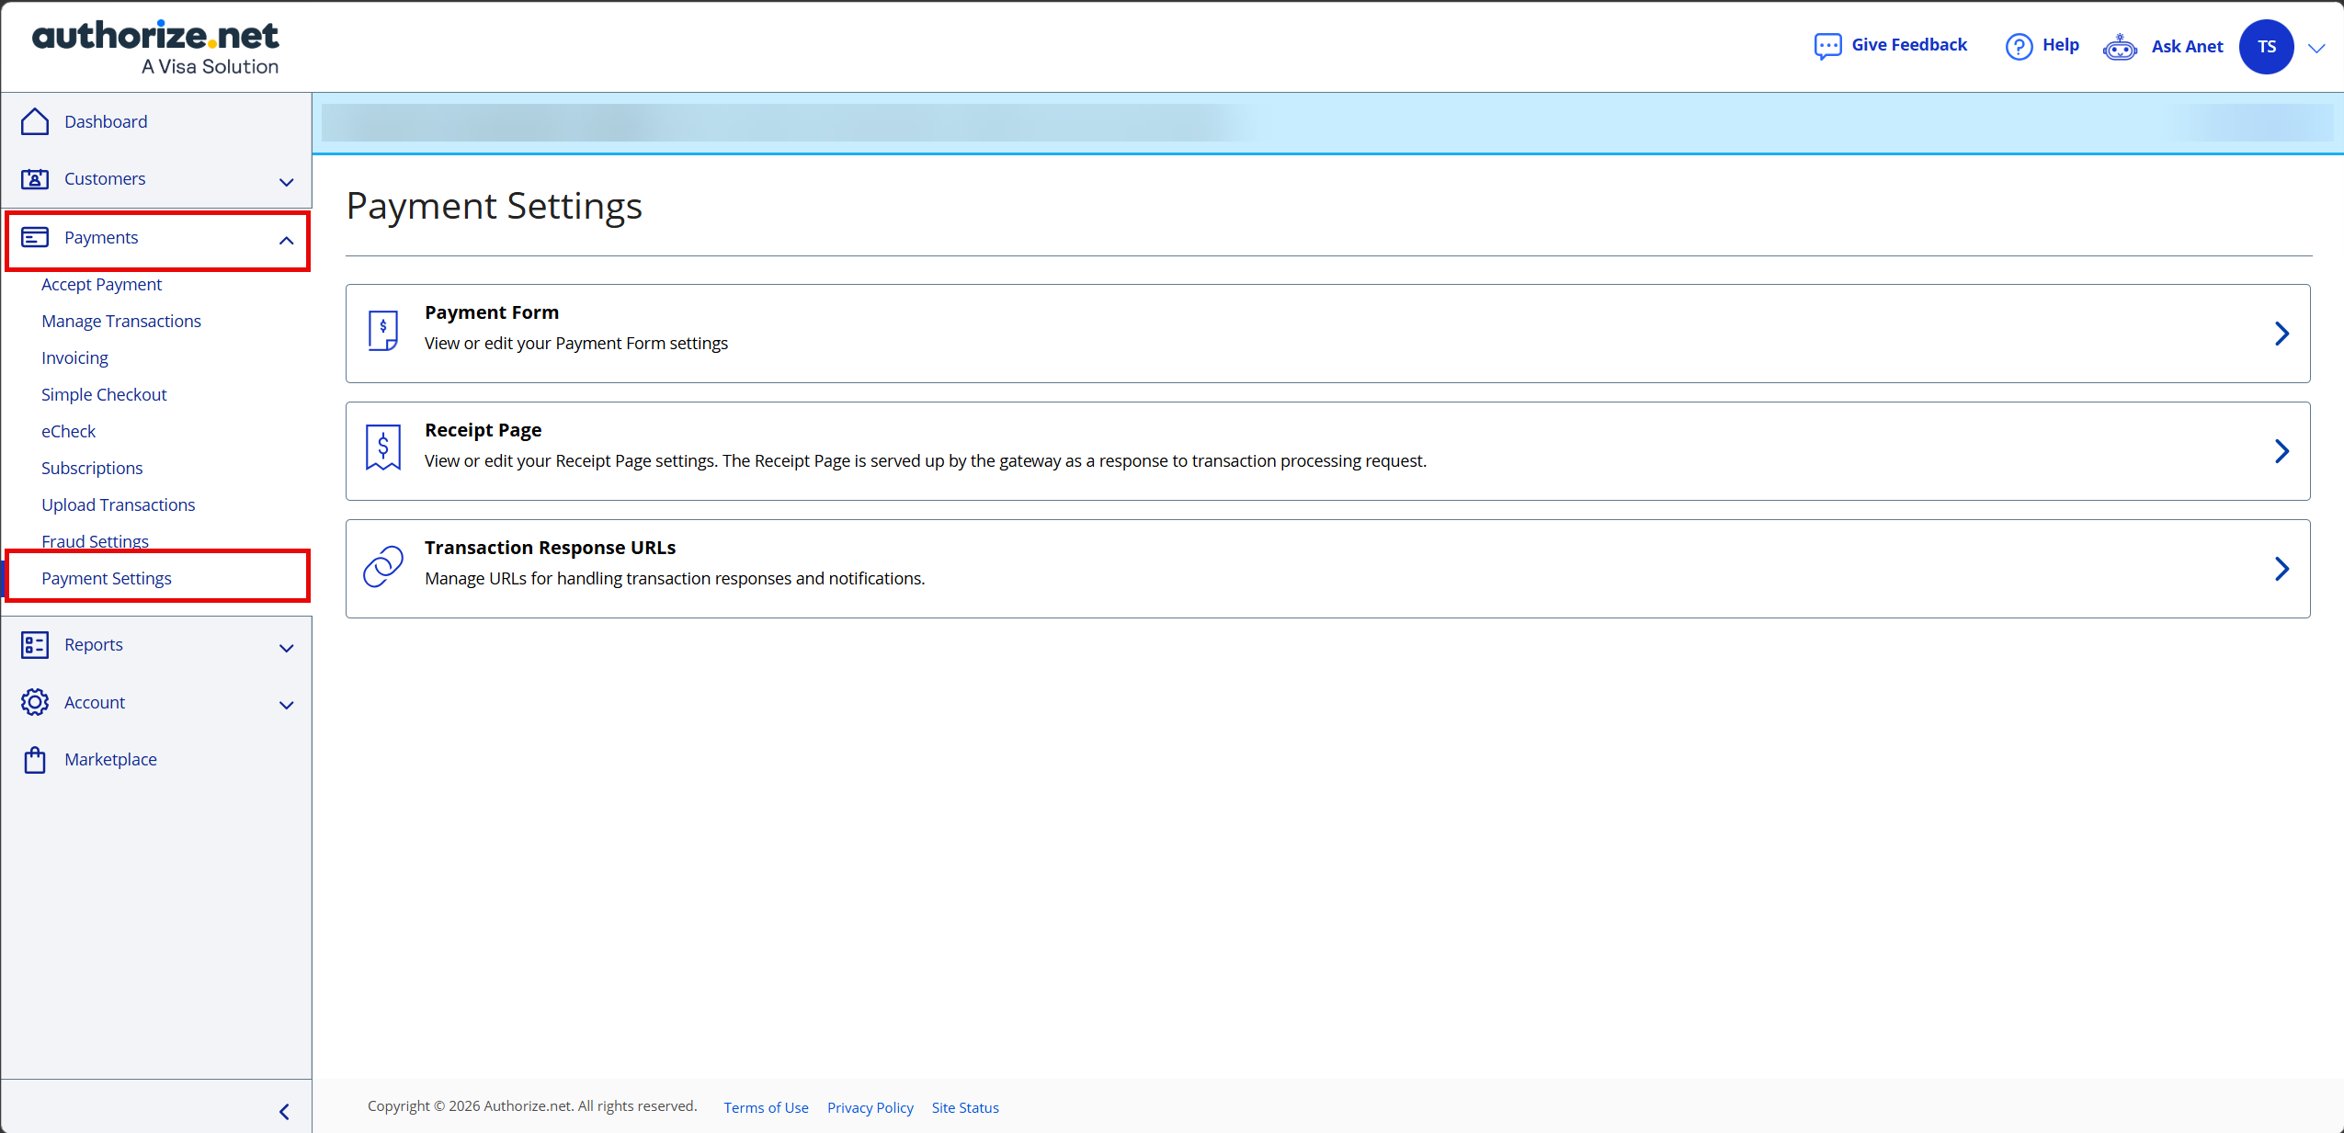
Task: Click the Account gear icon
Action: (35, 702)
